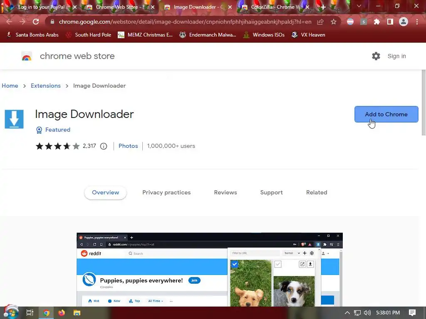Open Santa Bombs Arabs bookmark

pyautogui.click(x=32, y=35)
